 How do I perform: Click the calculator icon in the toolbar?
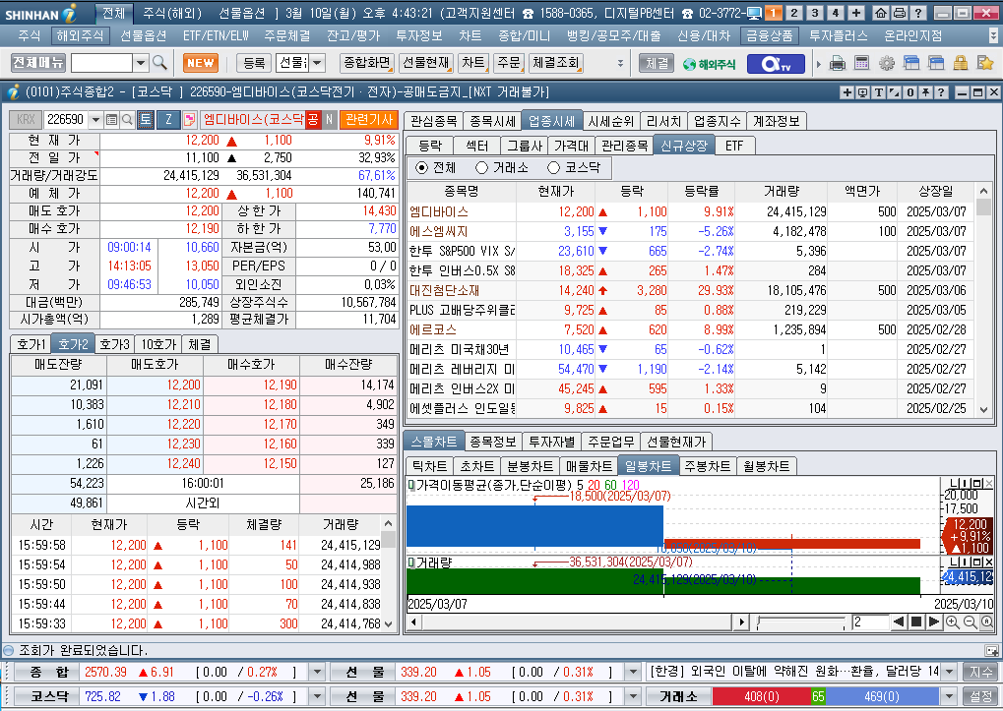pos(861,63)
